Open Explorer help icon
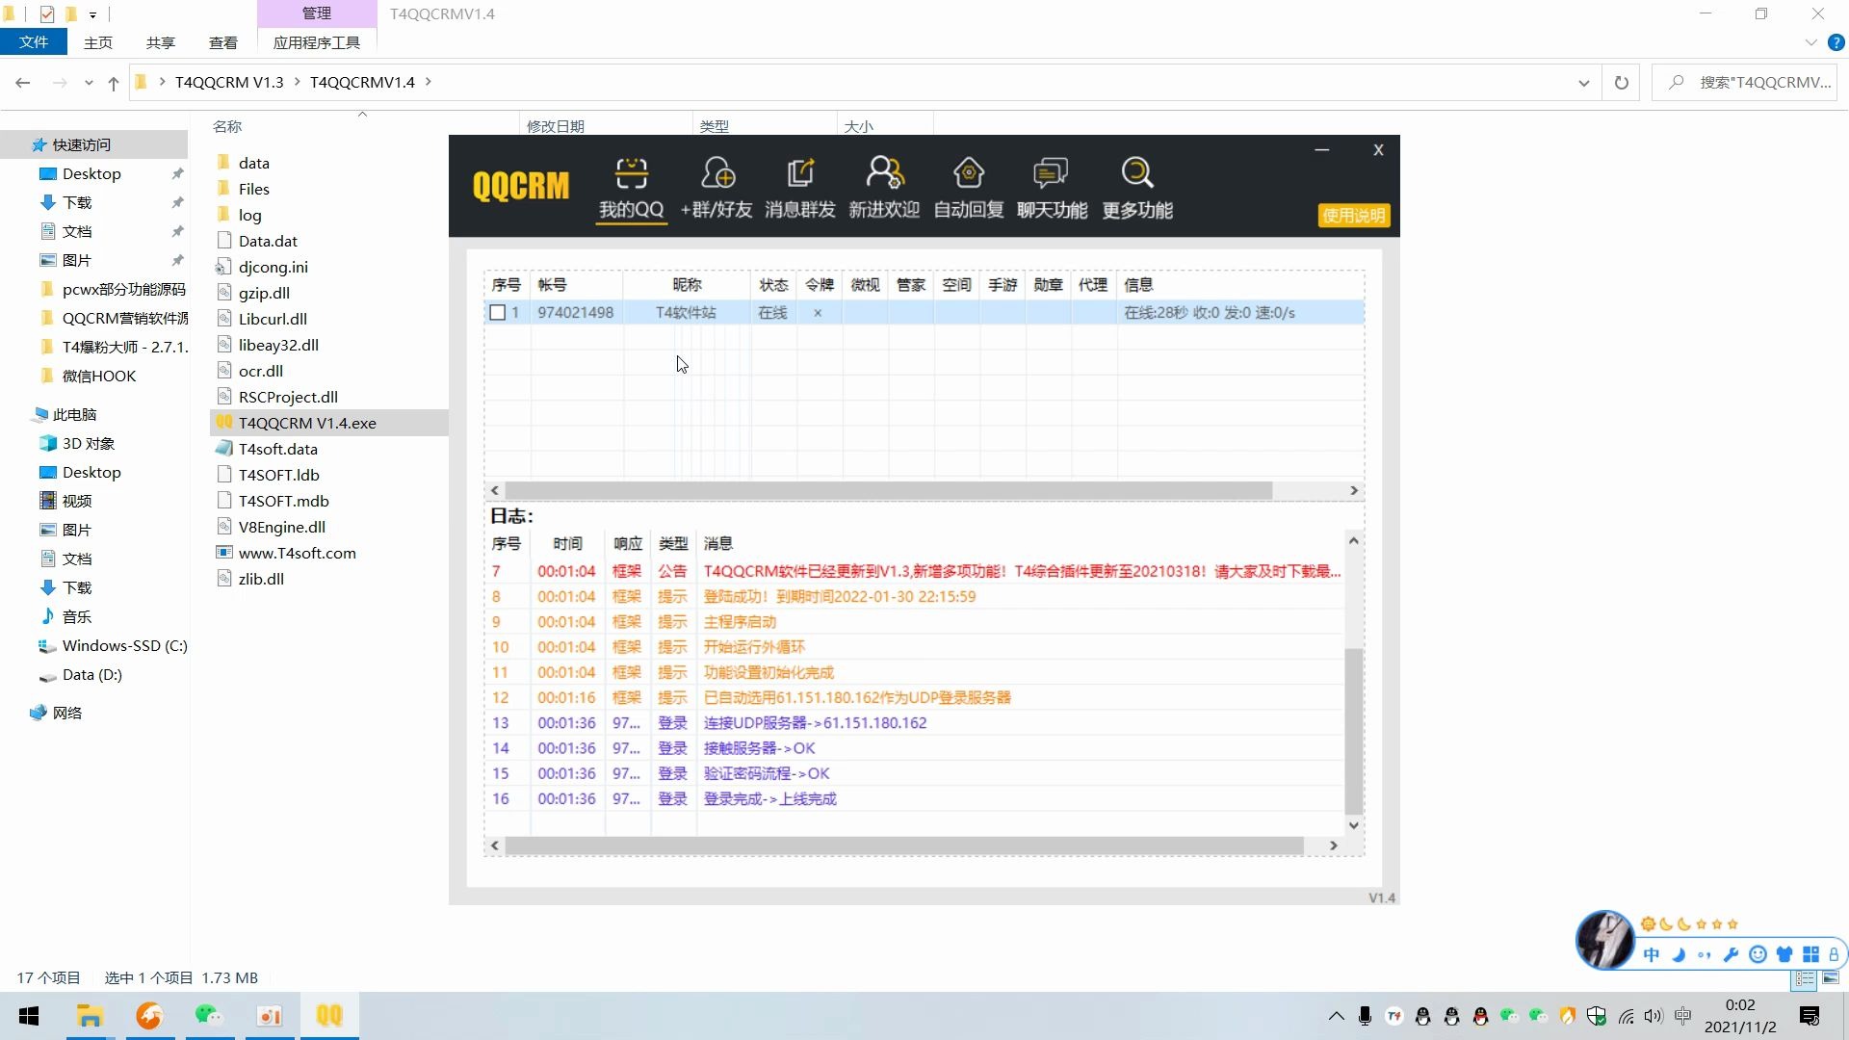The image size is (1849, 1040). [x=1836, y=42]
